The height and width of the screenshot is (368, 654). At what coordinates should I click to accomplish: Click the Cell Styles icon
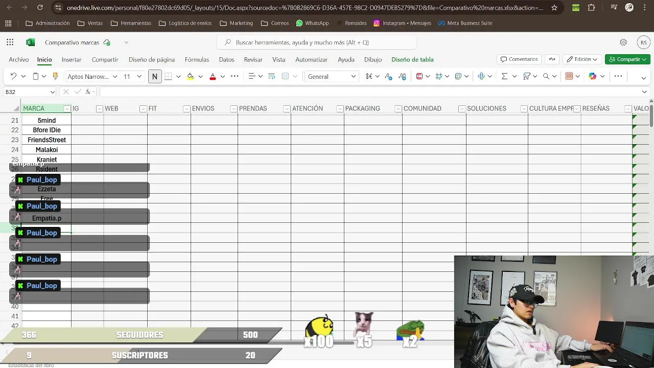pyautogui.click(x=458, y=76)
